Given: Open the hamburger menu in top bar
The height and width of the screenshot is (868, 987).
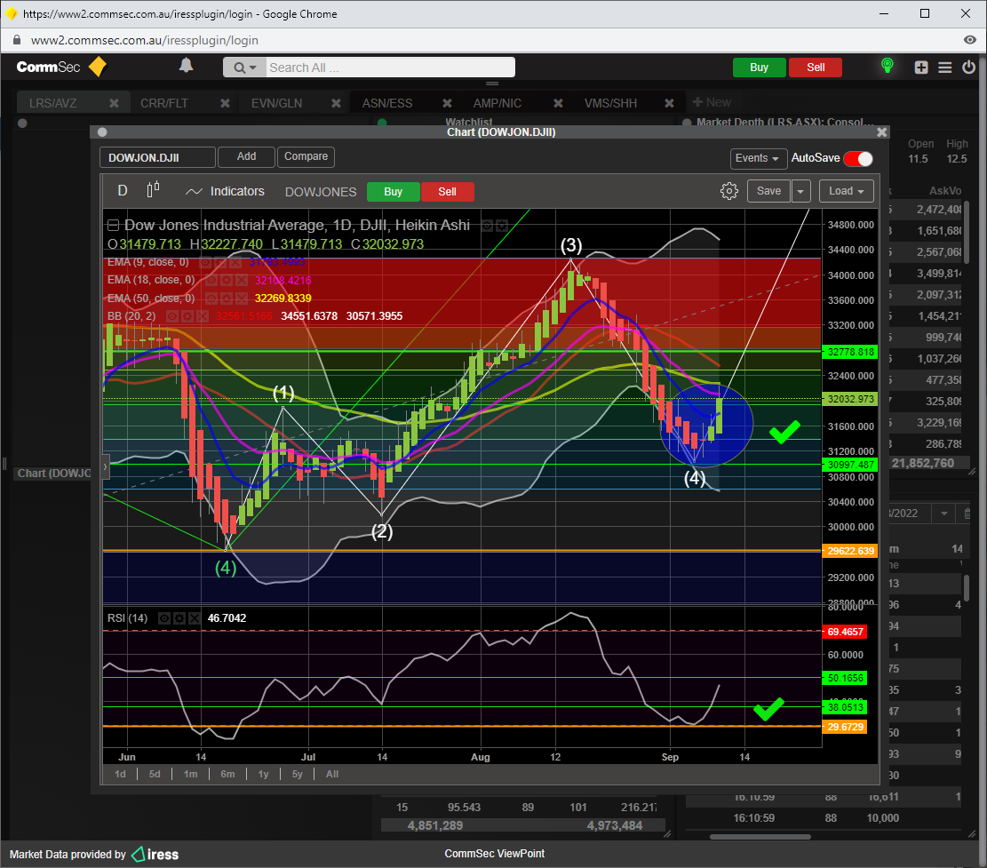Looking at the screenshot, I should 944,68.
